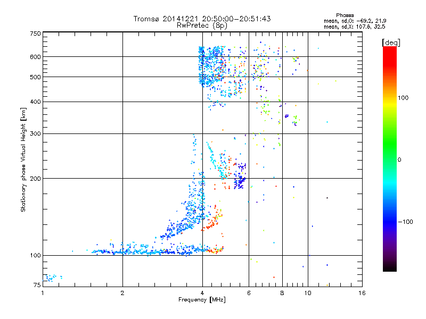Click the 'Stationary phase Virtual Height [km]' axis label
The width and height of the screenshot is (426, 319).
click(23, 159)
